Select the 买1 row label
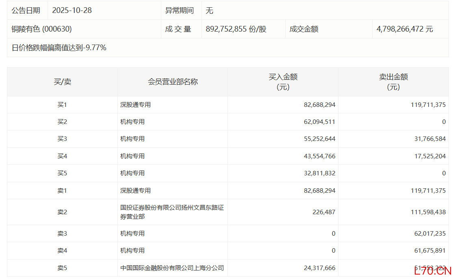This screenshot has height=279, width=453. [x=62, y=105]
